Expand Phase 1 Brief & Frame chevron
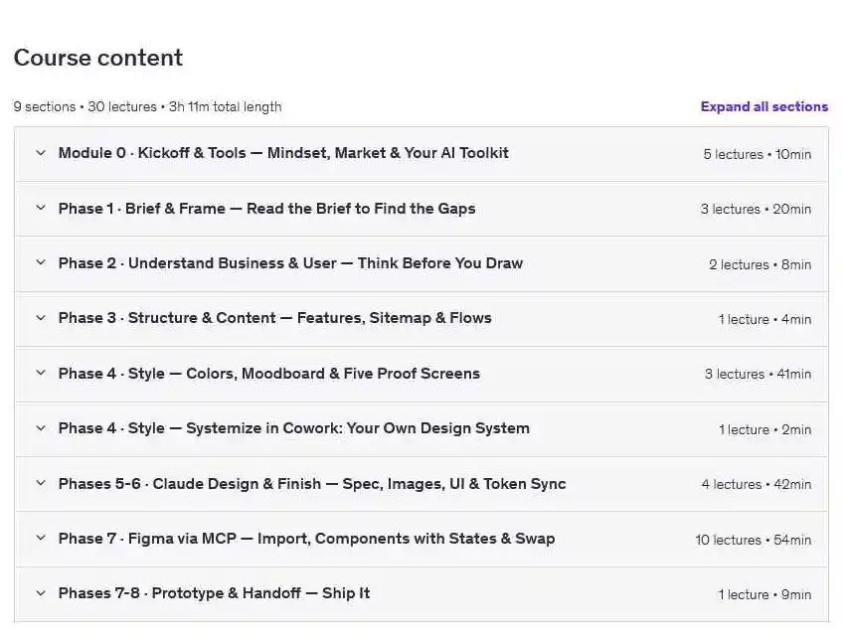This screenshot has width=843, height=642. (x=41, y=208)
